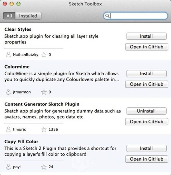This screenshot has height=175, width=171.
Task: Click poyi's author person icon
Action: 8,167
